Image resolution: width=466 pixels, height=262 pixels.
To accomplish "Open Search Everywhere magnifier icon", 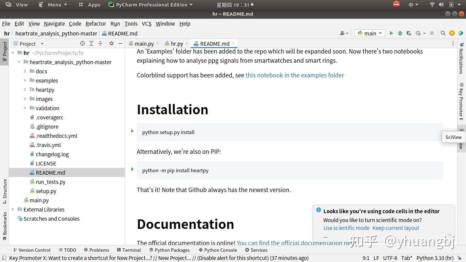I will (443, 33).
